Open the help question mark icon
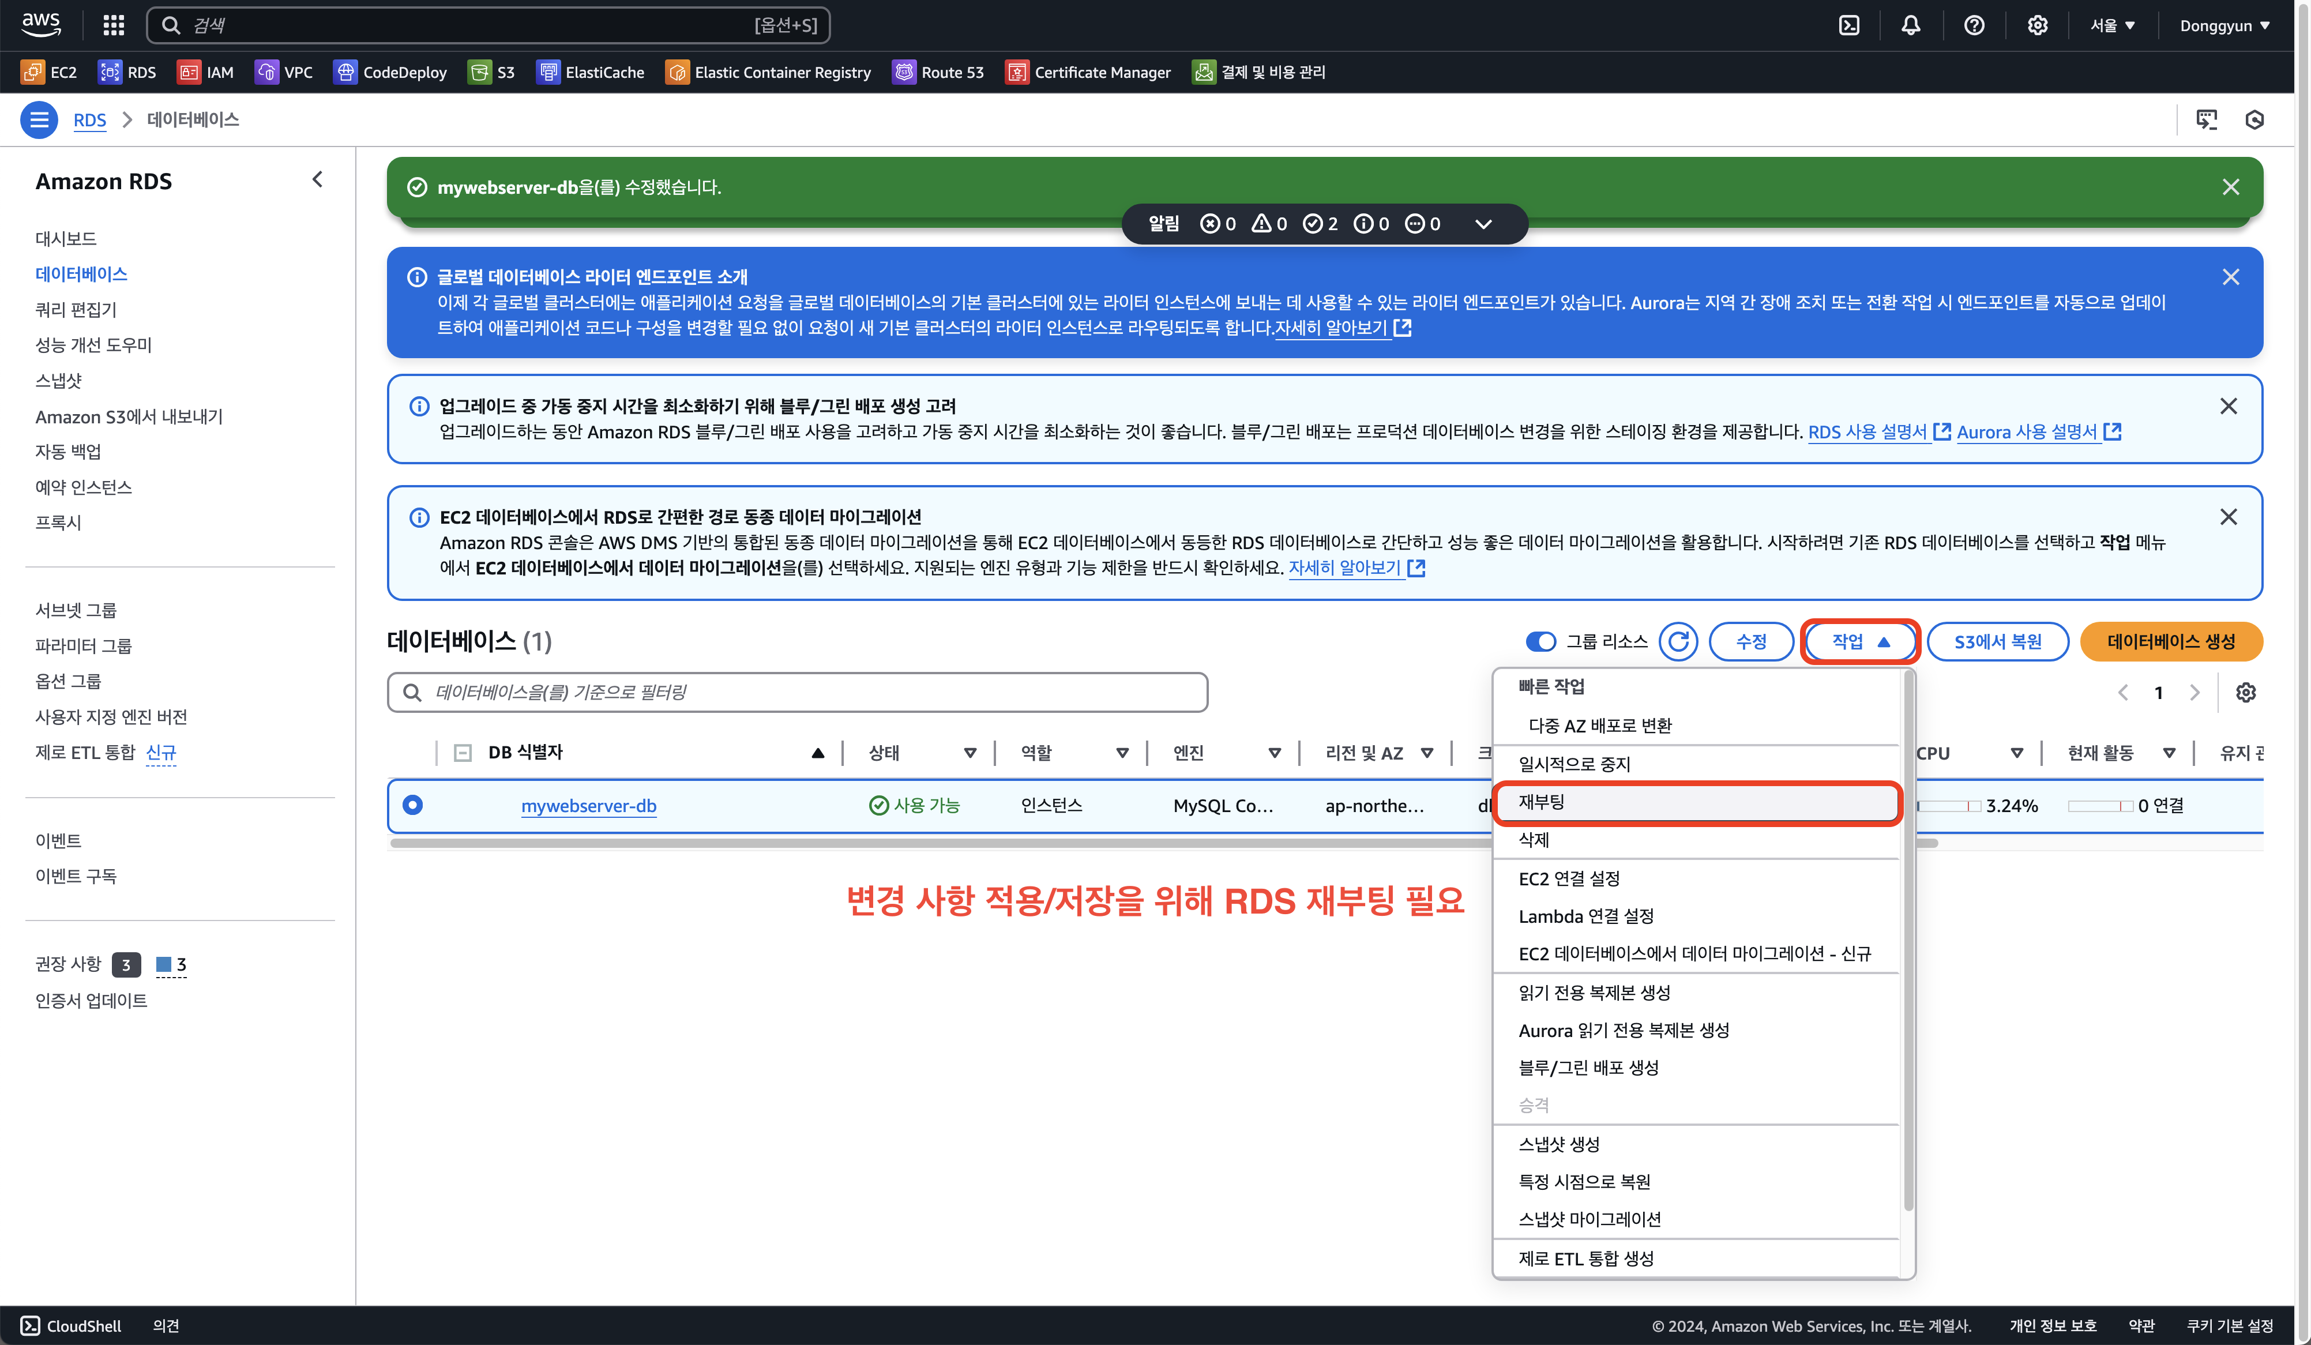The image size is (2311, 1345). point(1974,25)
